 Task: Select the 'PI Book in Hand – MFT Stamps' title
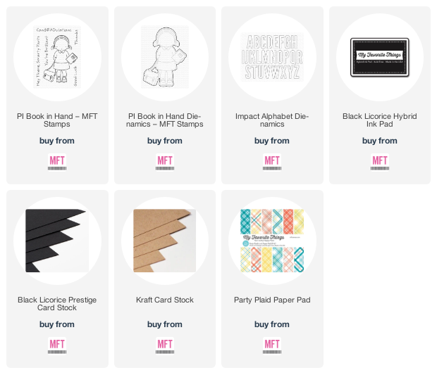point(57,120)
